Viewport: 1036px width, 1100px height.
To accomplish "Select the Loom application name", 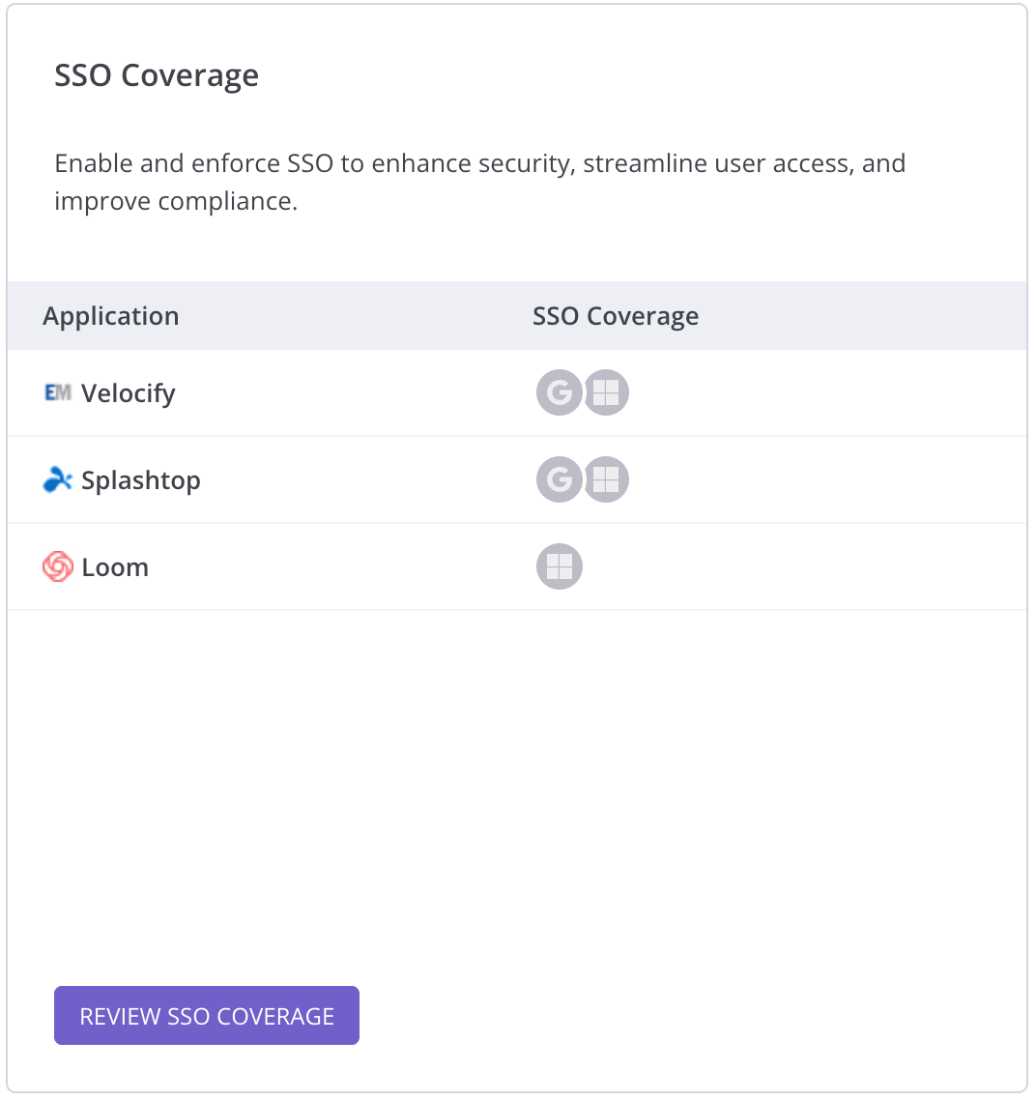I will 115,567.
